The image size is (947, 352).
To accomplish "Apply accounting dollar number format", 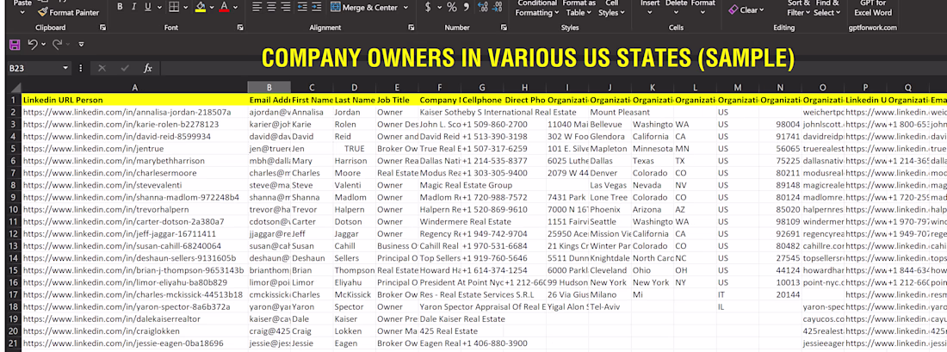I will point(428,7).
